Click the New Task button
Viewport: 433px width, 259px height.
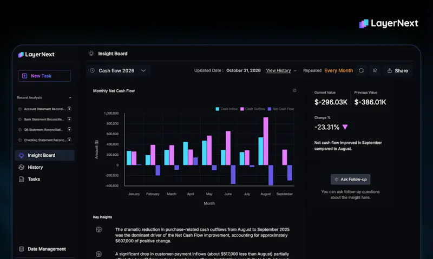point(44,76)
